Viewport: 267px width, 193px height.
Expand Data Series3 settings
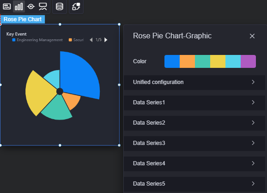pos(194,143)
